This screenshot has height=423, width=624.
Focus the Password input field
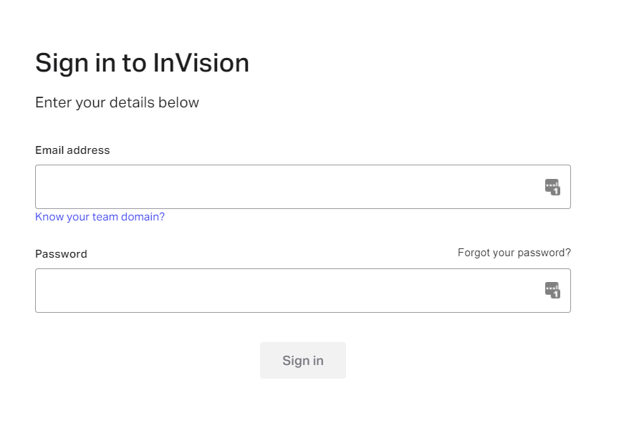point(303,291)
